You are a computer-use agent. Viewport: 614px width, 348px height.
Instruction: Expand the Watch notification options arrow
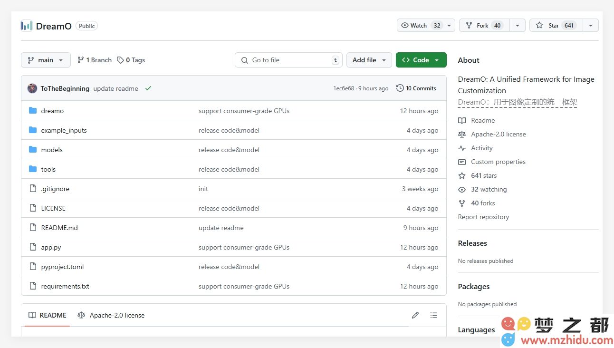(450, 26)
